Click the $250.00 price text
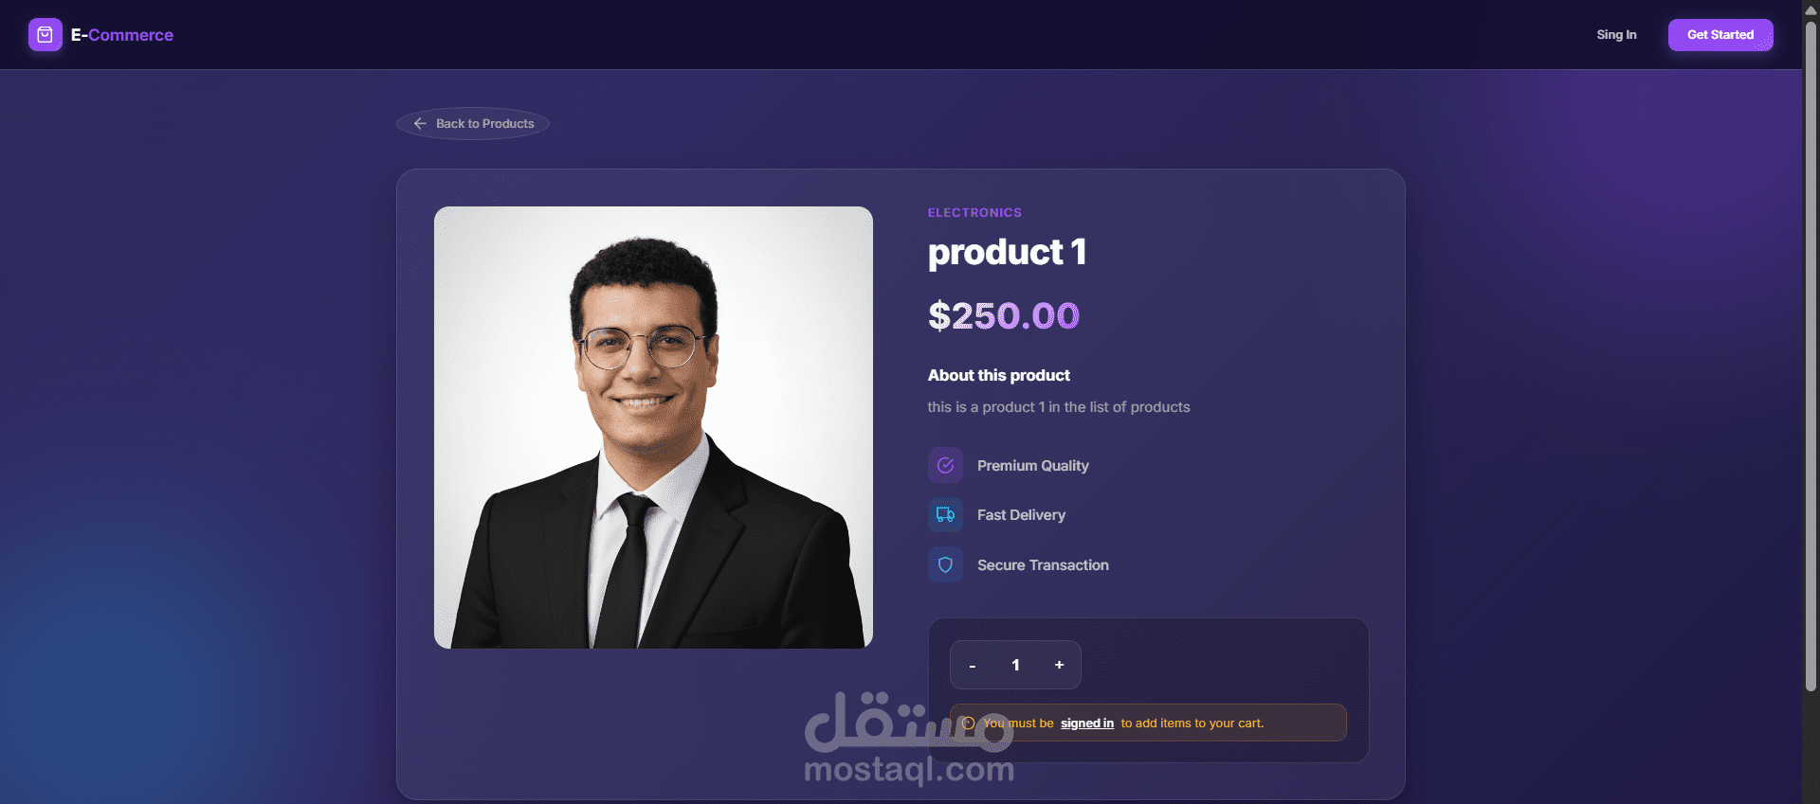The image size is (1820, 804). click(1004, 315)
